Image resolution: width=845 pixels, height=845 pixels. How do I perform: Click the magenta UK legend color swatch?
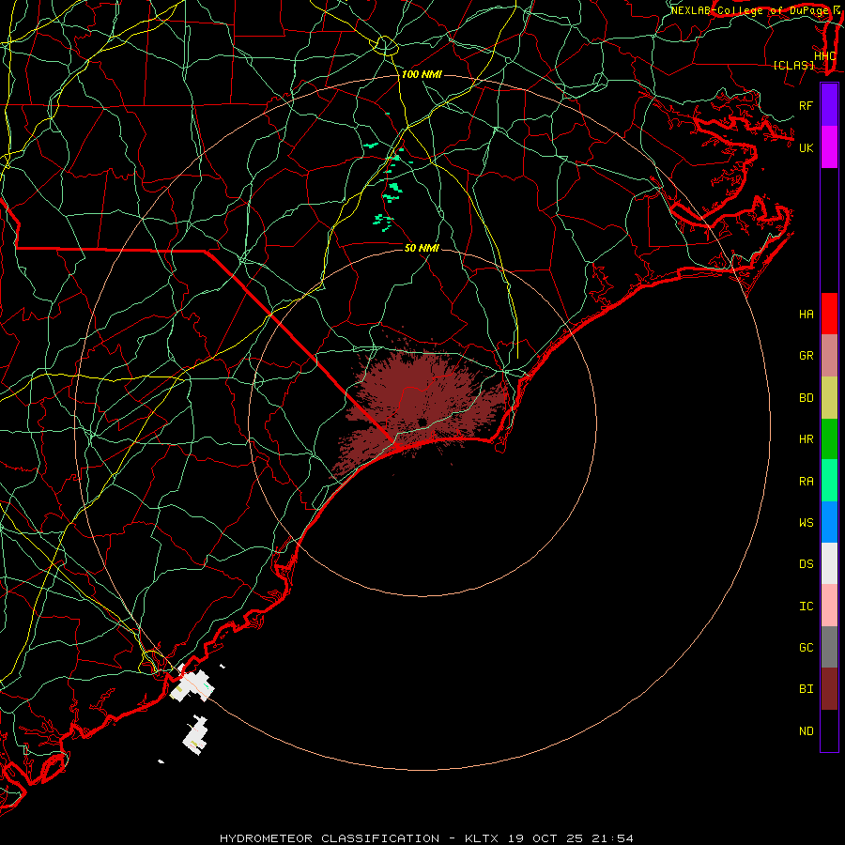coord(829,147)
